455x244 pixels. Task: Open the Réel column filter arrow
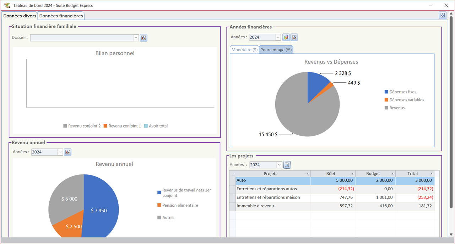(352, 174)
